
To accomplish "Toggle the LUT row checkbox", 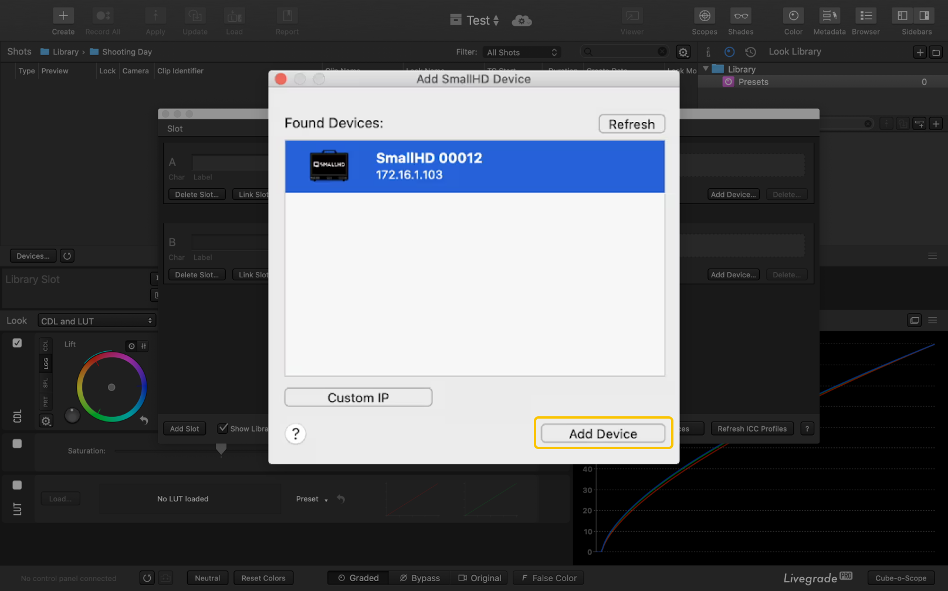I will (x=17, y=485).
